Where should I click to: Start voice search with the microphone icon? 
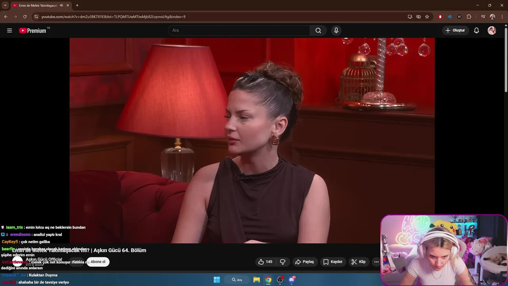[336, 31]
